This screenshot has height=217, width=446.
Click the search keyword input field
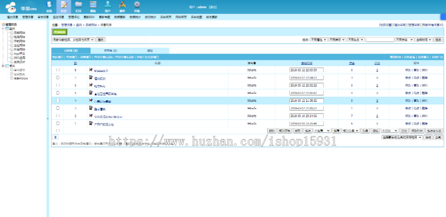coord(380,40)
